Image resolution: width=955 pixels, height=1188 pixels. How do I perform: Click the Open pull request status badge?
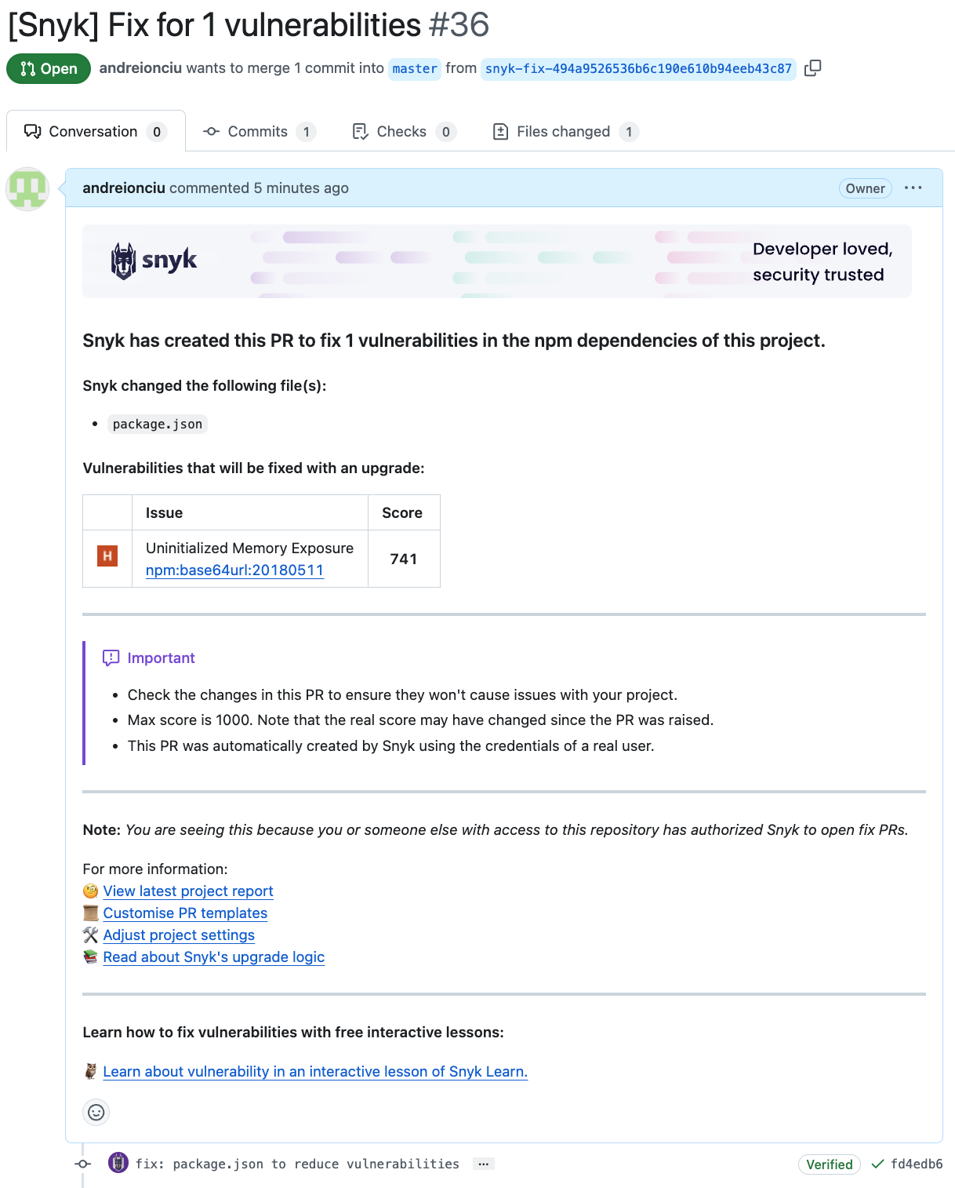coord(48,68)
